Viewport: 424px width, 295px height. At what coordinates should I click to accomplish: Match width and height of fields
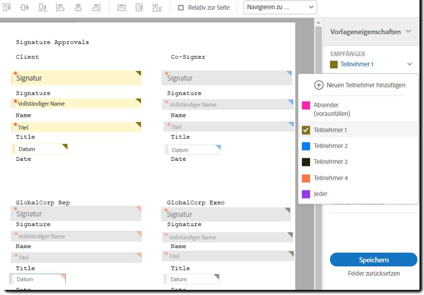pos(157,7)
